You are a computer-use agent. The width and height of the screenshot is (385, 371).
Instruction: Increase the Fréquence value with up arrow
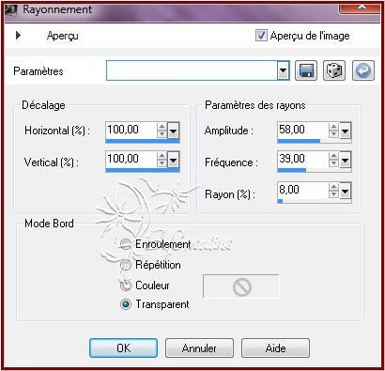(333, 156)
